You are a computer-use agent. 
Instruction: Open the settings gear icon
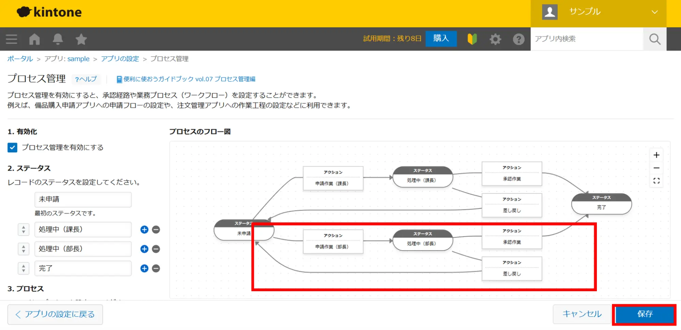[495, 39]
